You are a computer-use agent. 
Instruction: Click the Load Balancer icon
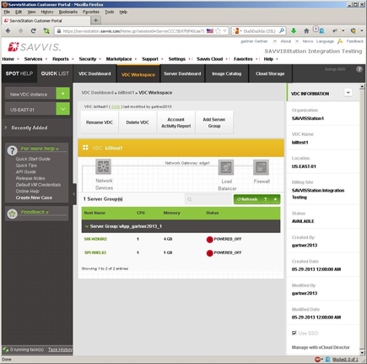pos(226,167)
